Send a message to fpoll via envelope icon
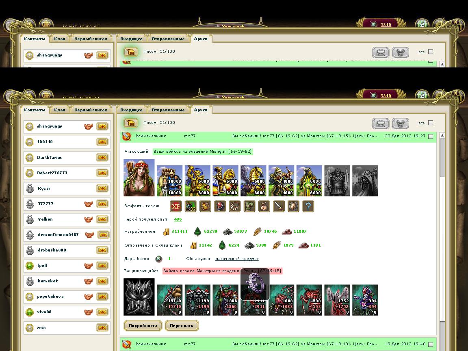The width and height of the screenshot is (468, 351). coord(102,266)
